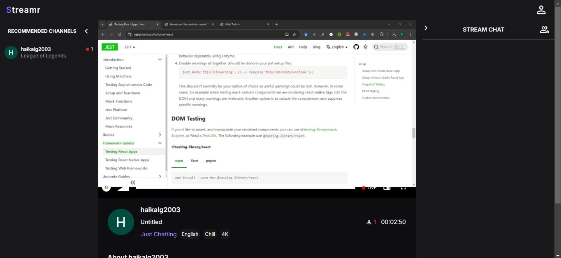
Task: Pause the live stream playback
Action: pos(106,187)
